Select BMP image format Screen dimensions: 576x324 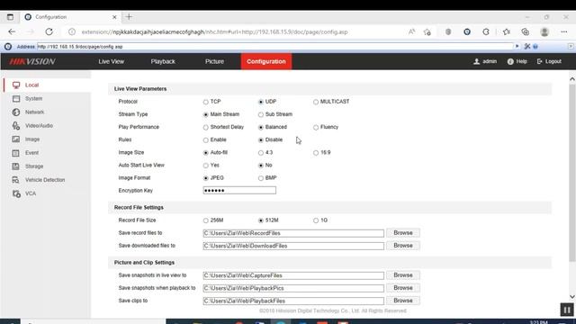[x=261, y=178]
